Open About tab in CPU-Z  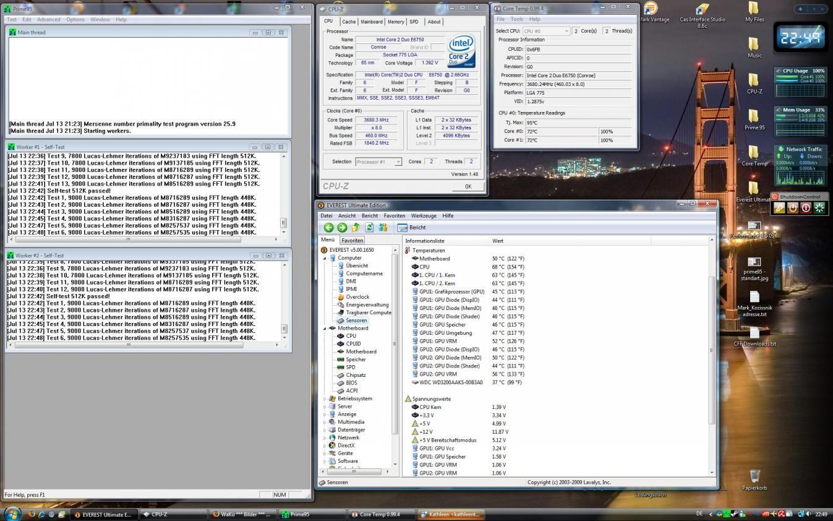click(434, 22)
